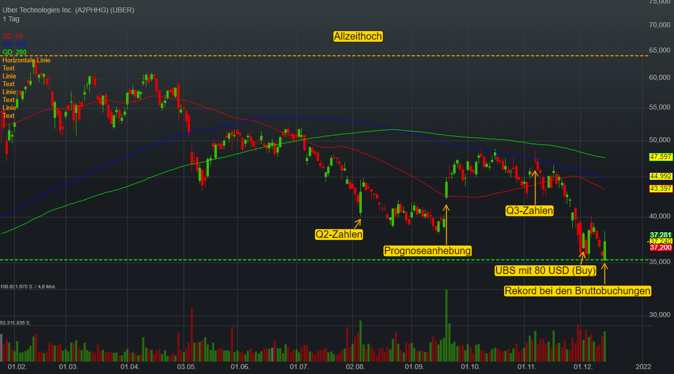
Task: Click the 43,397 GD 50 price tag
Action: point(661,188)
